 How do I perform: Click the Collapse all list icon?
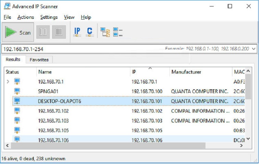coord(118,32)
